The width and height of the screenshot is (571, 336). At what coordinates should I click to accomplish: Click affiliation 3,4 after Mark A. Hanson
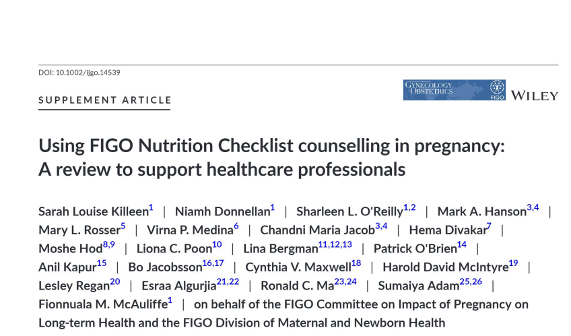[x=533, y=208]
